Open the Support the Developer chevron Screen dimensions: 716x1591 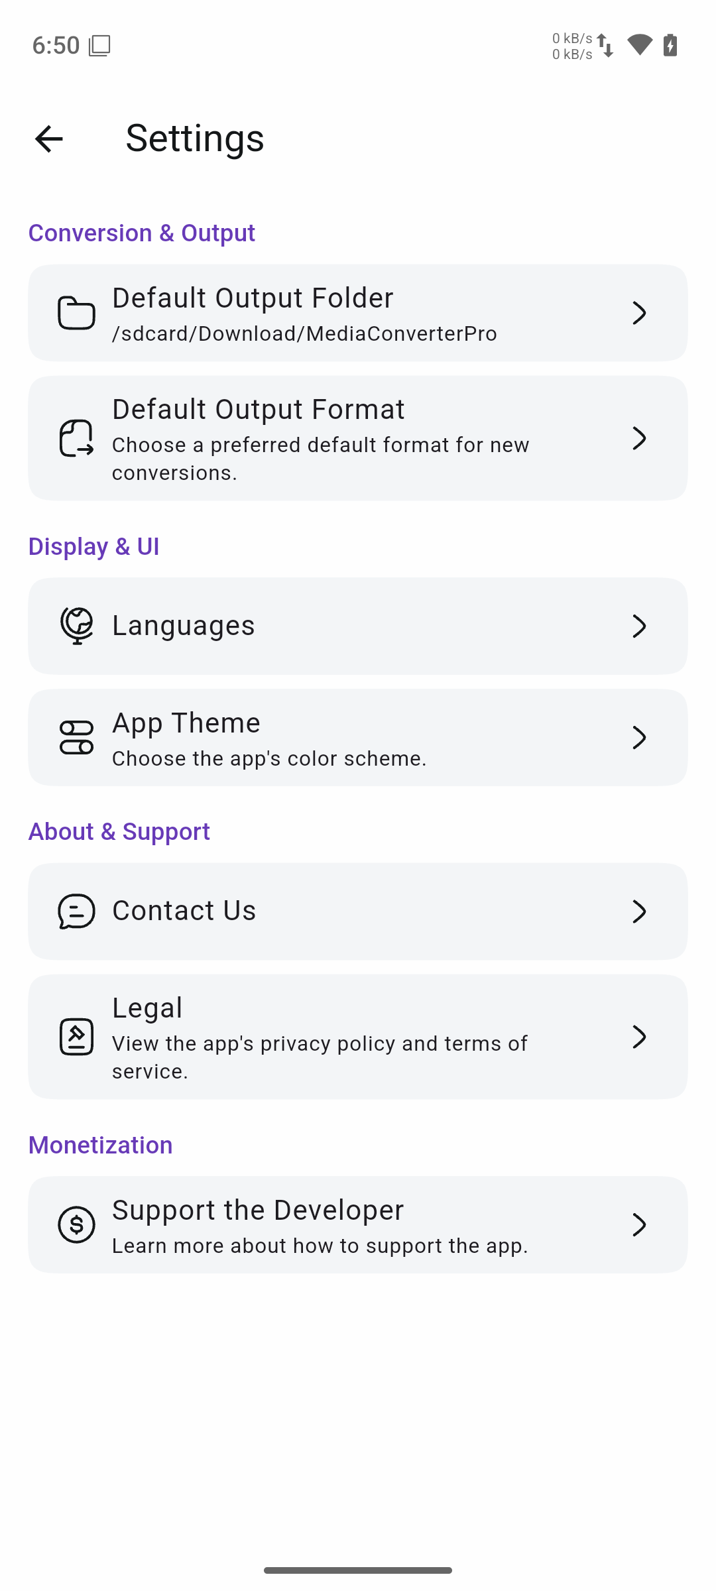[639, 1224]
